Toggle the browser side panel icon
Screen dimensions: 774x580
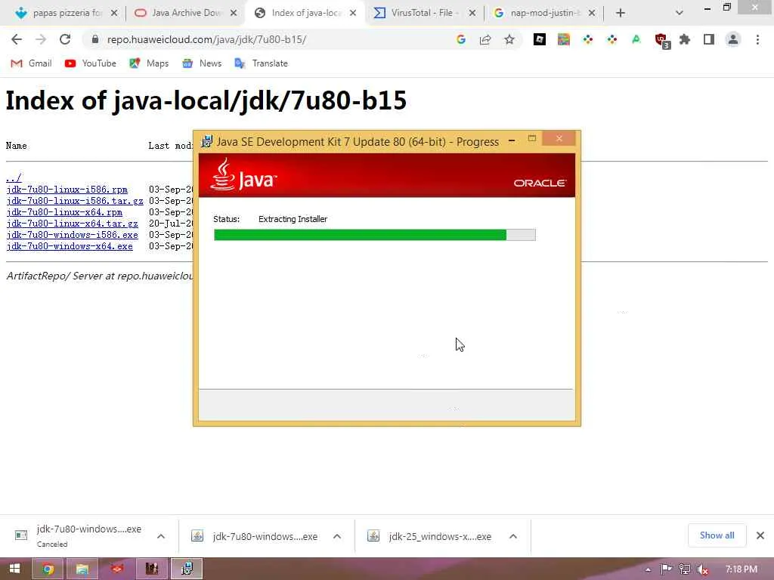coord(709,39)
